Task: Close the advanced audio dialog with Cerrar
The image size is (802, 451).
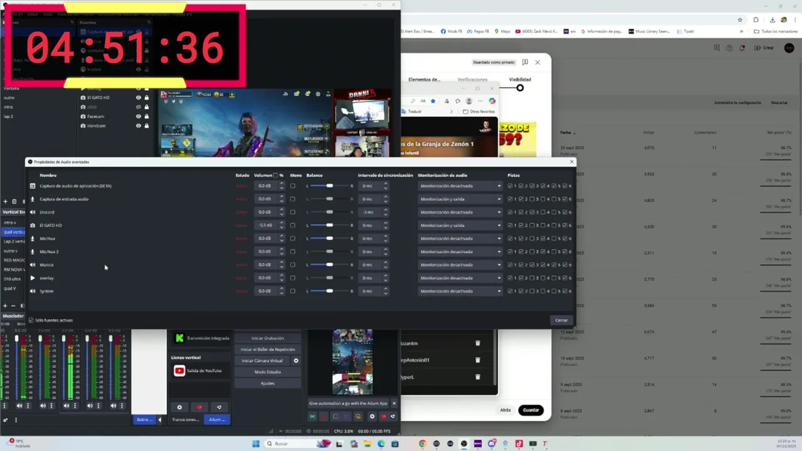Action: click(561, 320)
